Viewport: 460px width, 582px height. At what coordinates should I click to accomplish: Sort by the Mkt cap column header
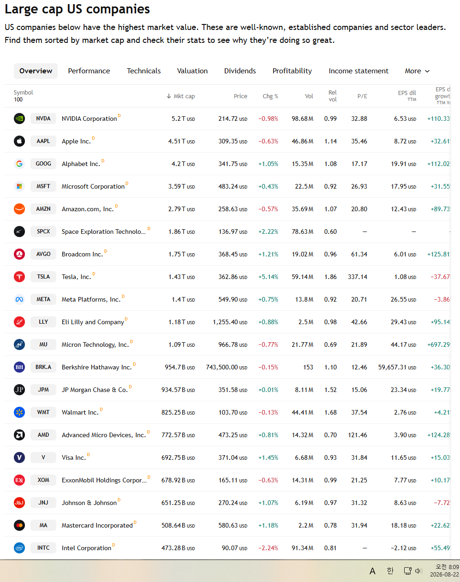pos(181,96)
